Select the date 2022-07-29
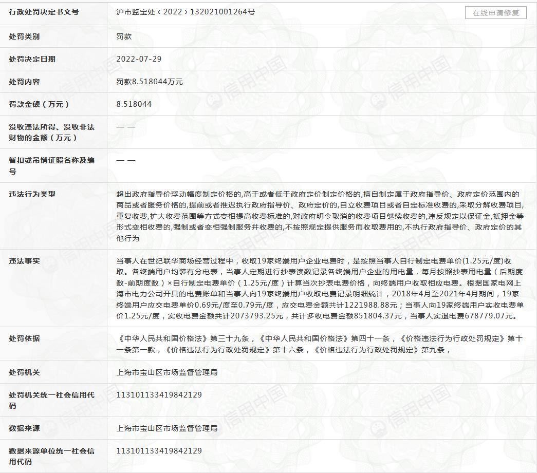 pyautogui.click(x=139, y=59)
